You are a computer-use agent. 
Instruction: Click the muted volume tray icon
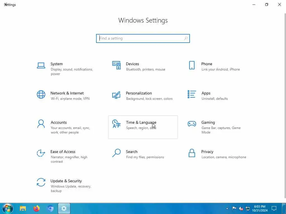point(241,208)
